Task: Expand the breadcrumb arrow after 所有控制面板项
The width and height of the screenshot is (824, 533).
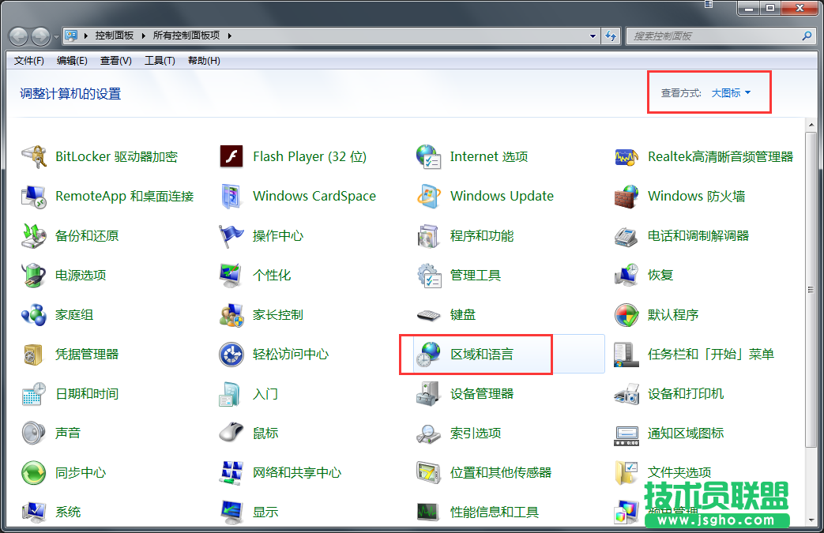Action: (228, 35)
